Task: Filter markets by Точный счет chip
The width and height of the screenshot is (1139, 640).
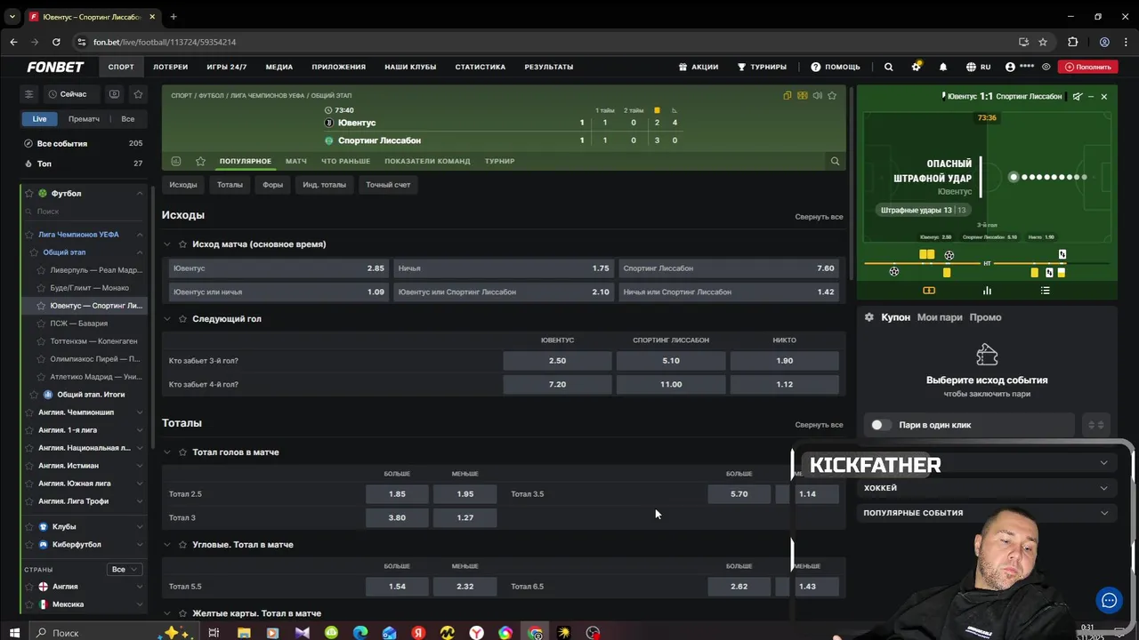Action: pyautogui.click(x=388, y=185)
